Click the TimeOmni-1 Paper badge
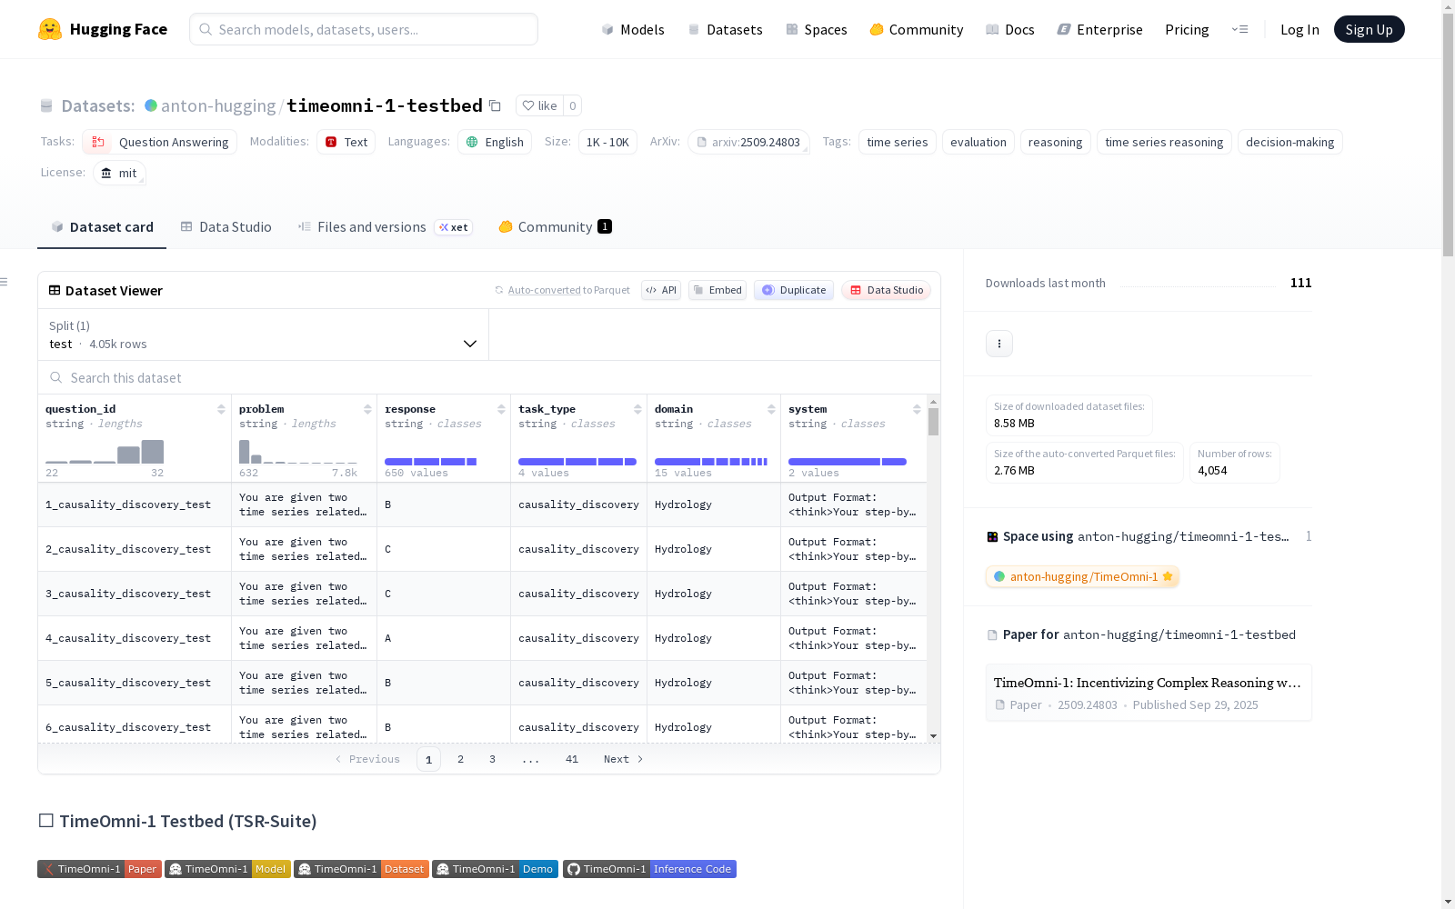 [x=99, y=869]
